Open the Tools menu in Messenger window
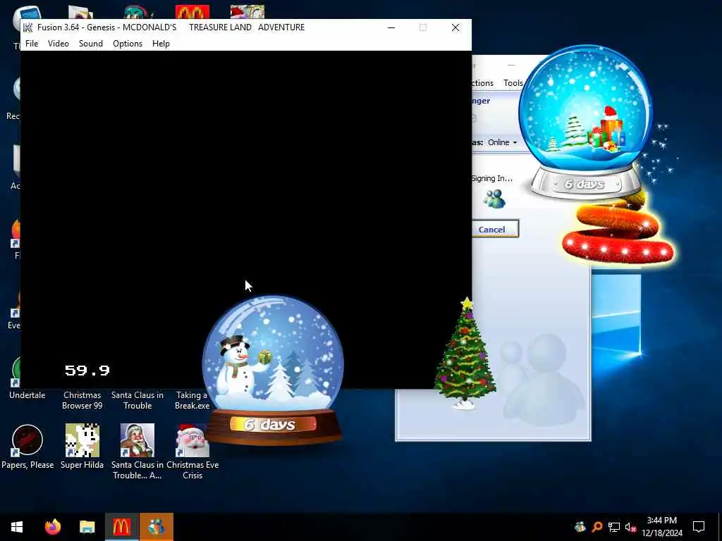This screenshot has width=722, height=541. click(x=513, y=83)
